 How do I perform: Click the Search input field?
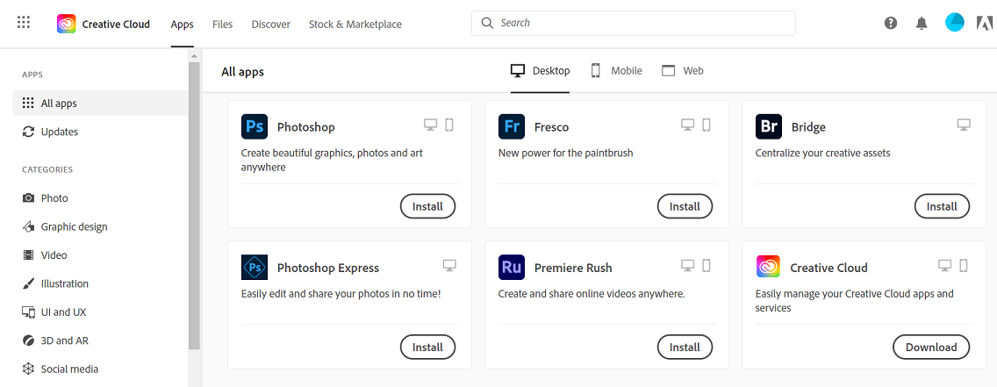(x=634, y=23)
